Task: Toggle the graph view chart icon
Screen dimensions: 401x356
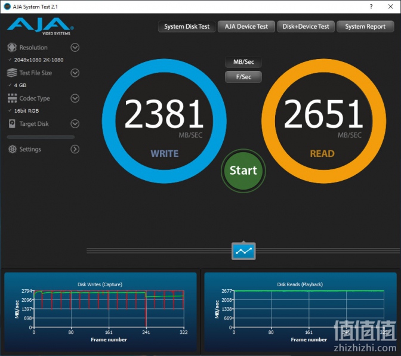Action: point(243,251)
